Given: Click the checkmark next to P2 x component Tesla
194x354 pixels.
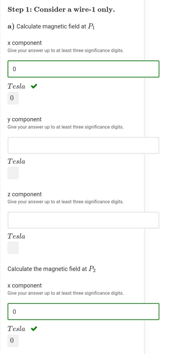Looking at the screenshot, I should click(x=34, y=329).
